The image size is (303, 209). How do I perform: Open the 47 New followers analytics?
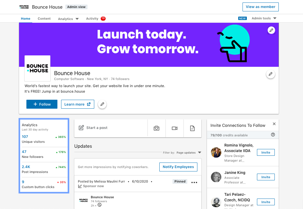(x=44, y=154)
